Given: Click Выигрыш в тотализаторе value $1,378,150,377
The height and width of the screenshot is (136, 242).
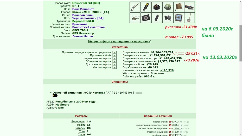Looking at the screenshot, I should click(x=169, y=61).
